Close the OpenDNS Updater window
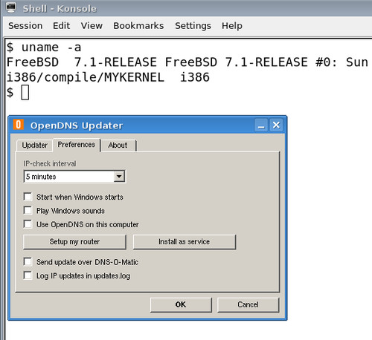The height and width of the screenshot is (340, 372). [276, 125]
